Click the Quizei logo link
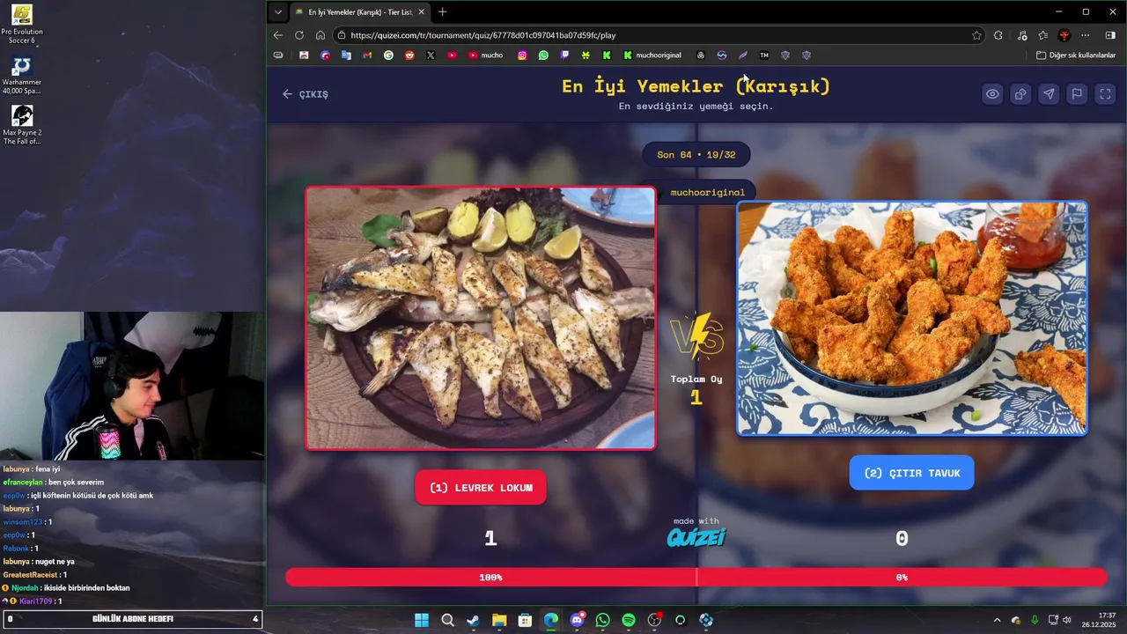Screen dimensions: 1127x634 click(696, 536)
